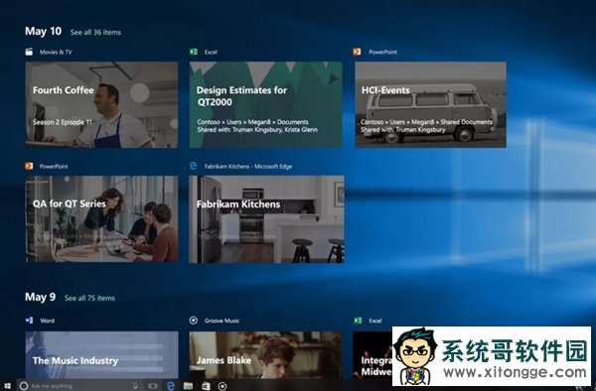Click the Movies & TV label
Image resolution: width=596 pixels, height=391 pixels.
coord(56,52)
